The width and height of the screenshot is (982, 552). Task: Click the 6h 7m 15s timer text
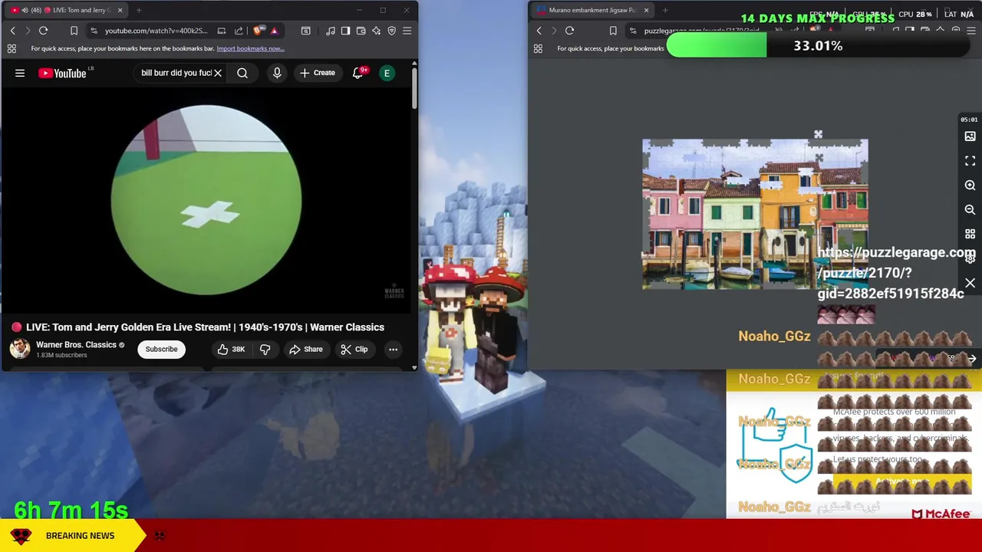71,509
